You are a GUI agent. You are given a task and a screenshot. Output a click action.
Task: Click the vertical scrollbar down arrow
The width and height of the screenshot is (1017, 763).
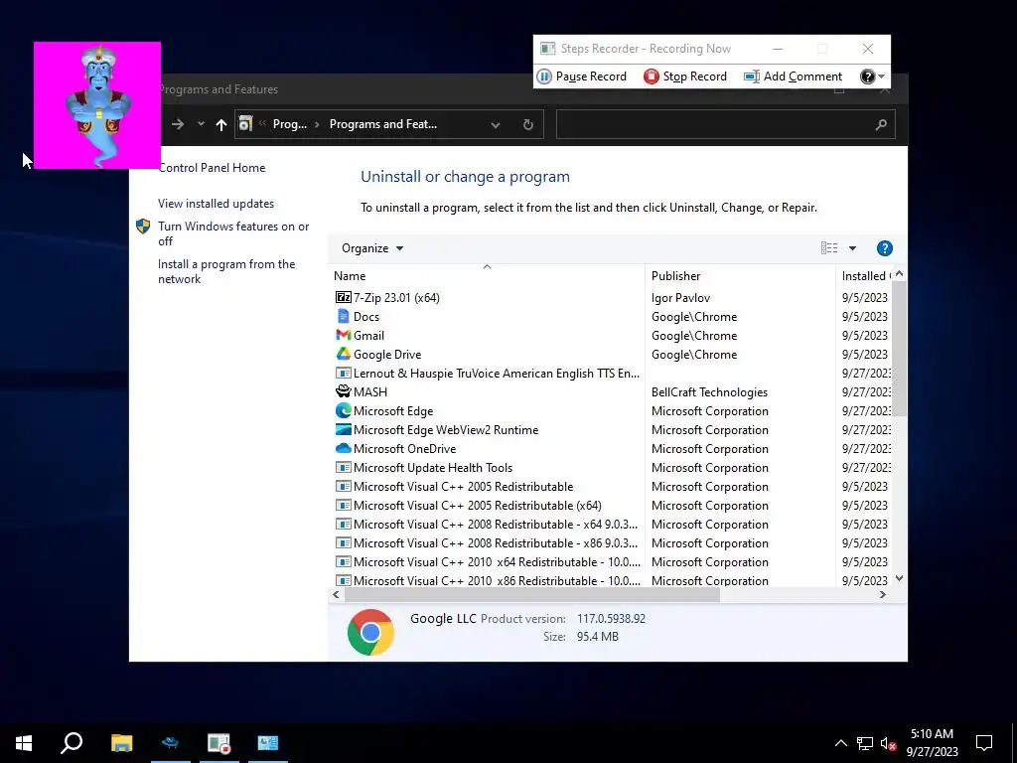(x=899, y=579)
